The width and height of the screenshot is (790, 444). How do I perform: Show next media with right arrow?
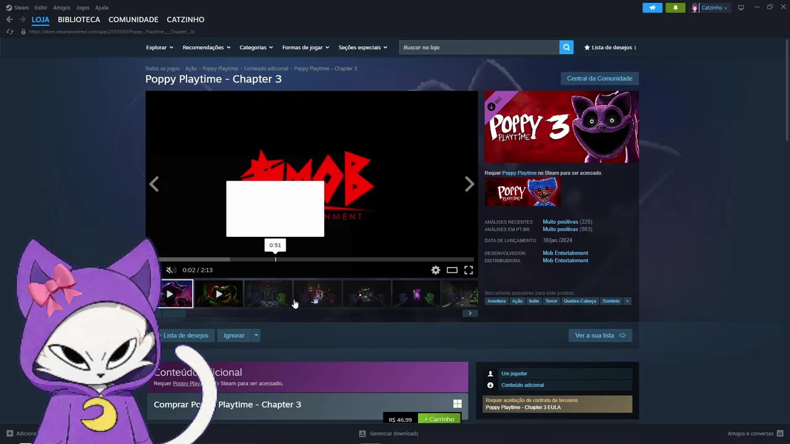click(x=470, y=184)
